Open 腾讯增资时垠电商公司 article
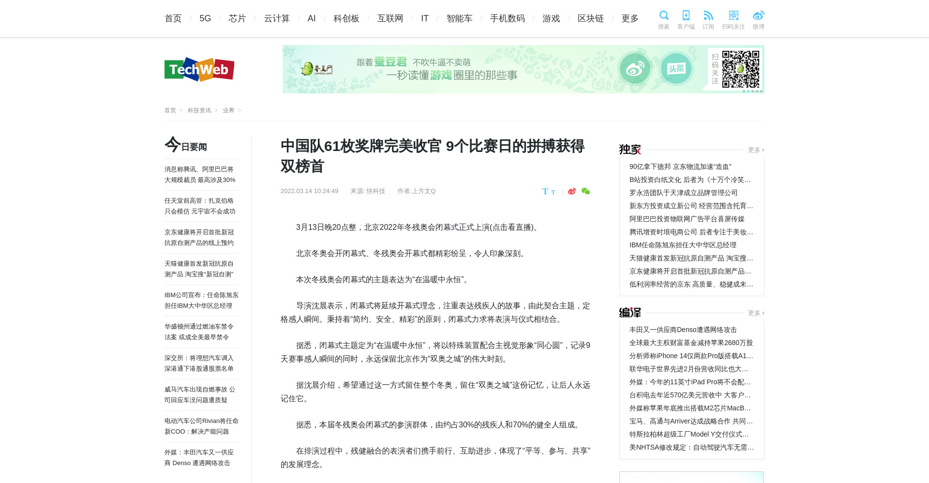929x483 pixels. (x=691, y=232)
